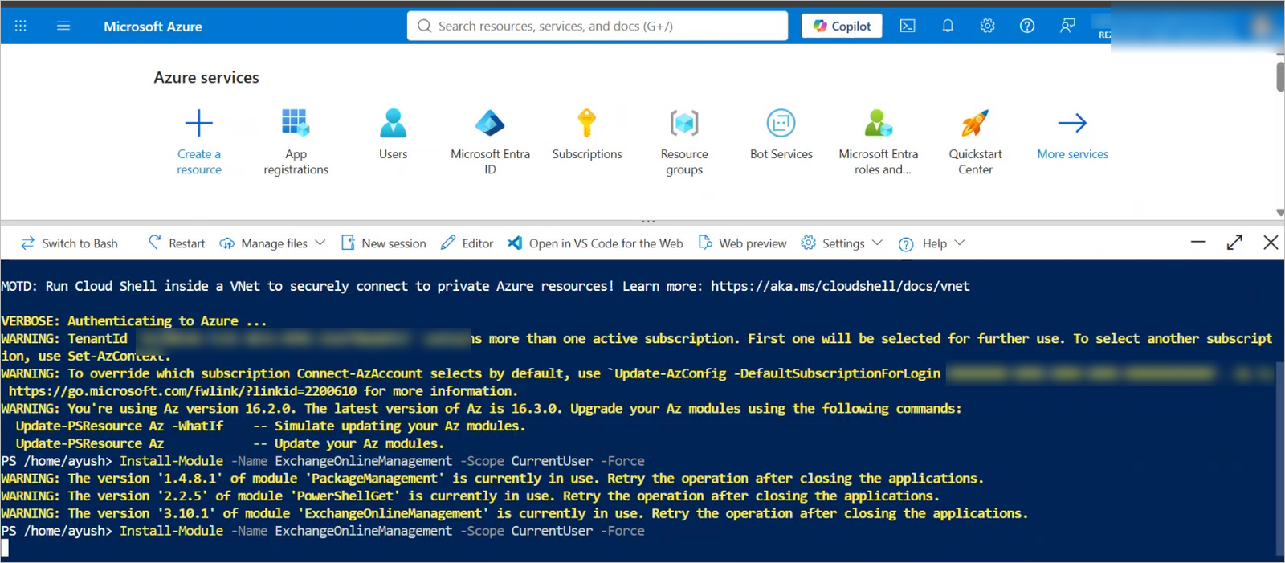The height and width of the screenshot is (563, 1285).
Task: Click the 'PowerShellGet' warning line
Action: click(x=471, y=496)
